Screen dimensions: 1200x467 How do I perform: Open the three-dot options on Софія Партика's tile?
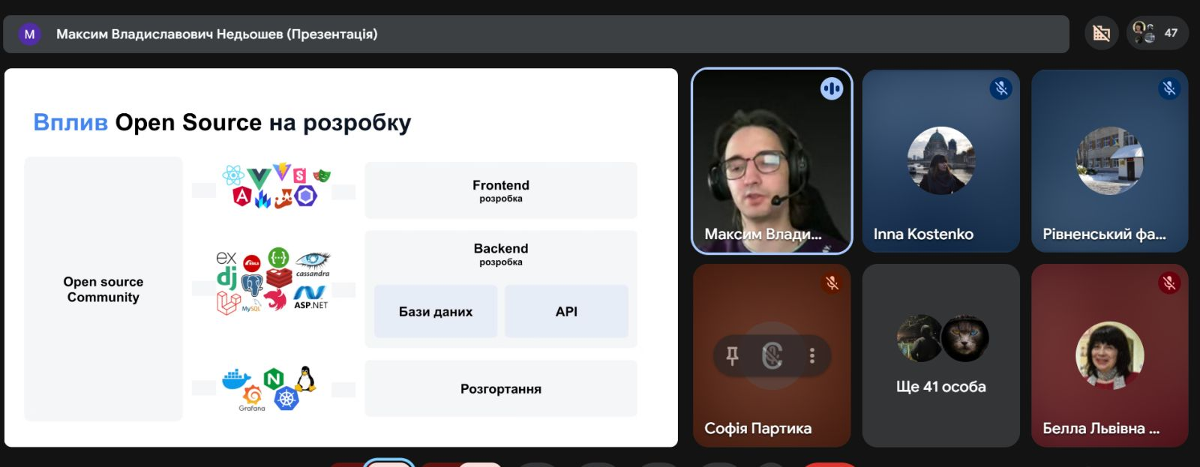tap(811, 355)
